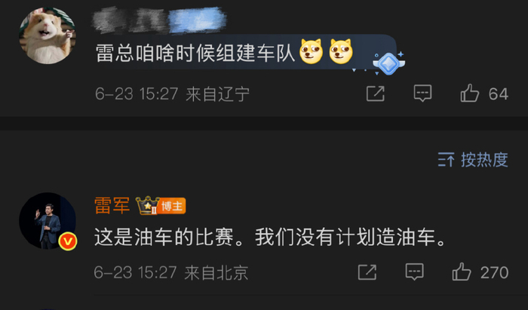This screenshot has width=528, height=310.
Task: Open the 按热度 sort order dropdown
Action: click(473, 160)
